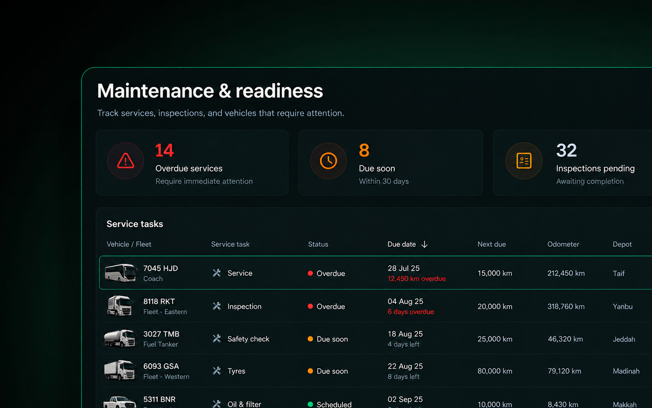Viewport: 652px width, 408px height.
Task: Click the Service task column header
Action: [x=230, y=244]
